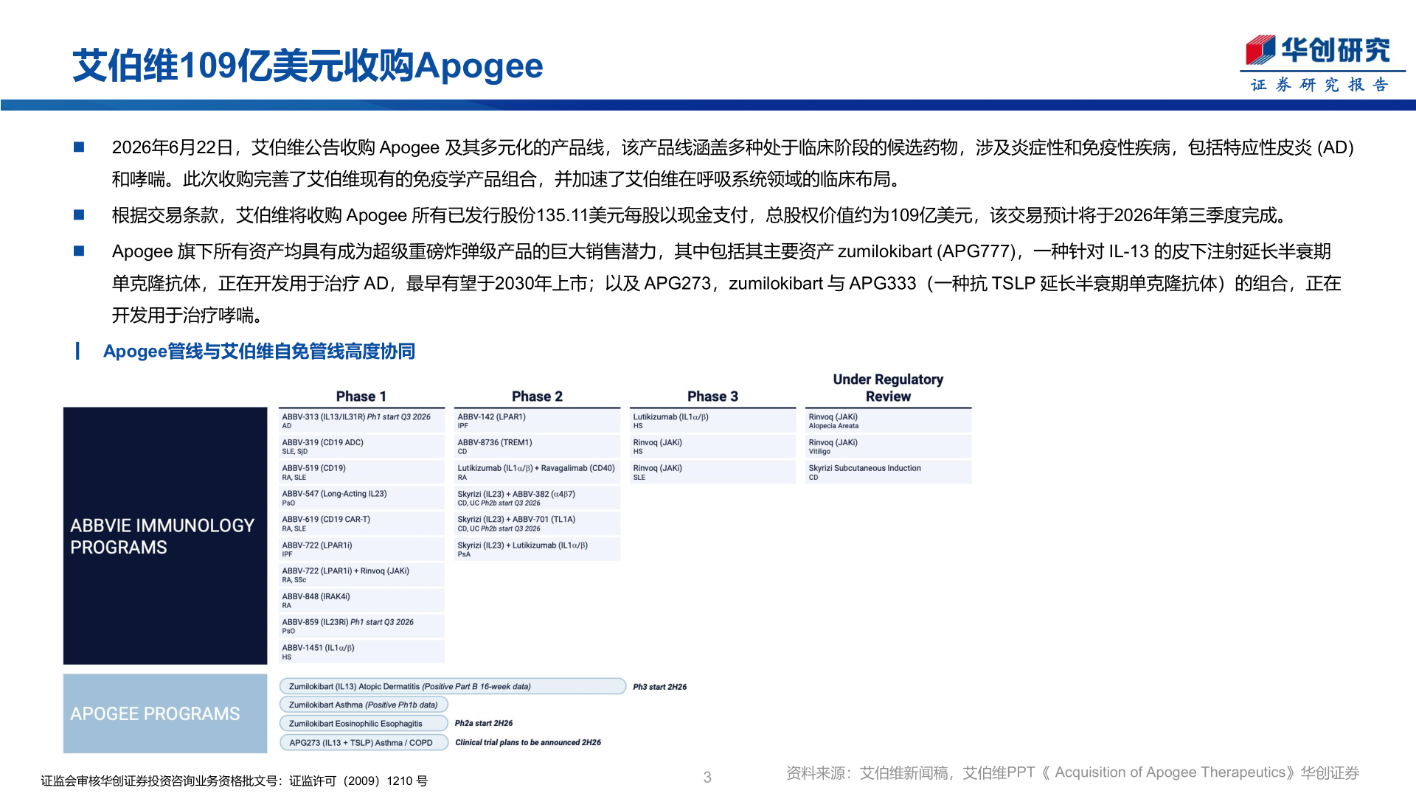
Task: Click Clinical trial plans to be announced 2H26
Action: [528, 743]
